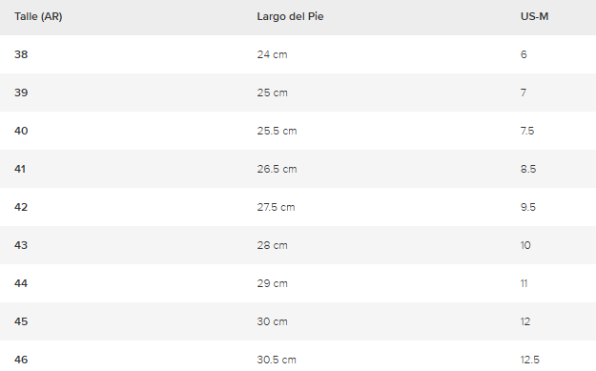Screen dimensions: 596x371
Task: Select size 44 row label
Action: point(21,283)
